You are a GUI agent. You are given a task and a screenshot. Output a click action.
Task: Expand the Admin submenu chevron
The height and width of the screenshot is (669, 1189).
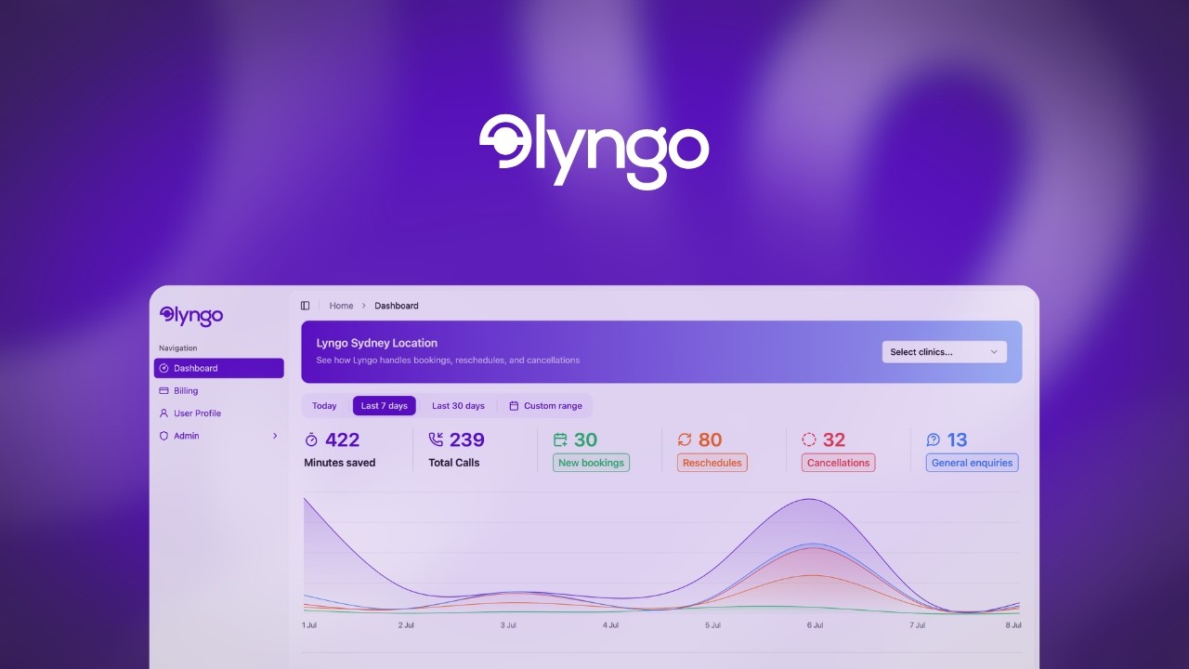(275, 436)
